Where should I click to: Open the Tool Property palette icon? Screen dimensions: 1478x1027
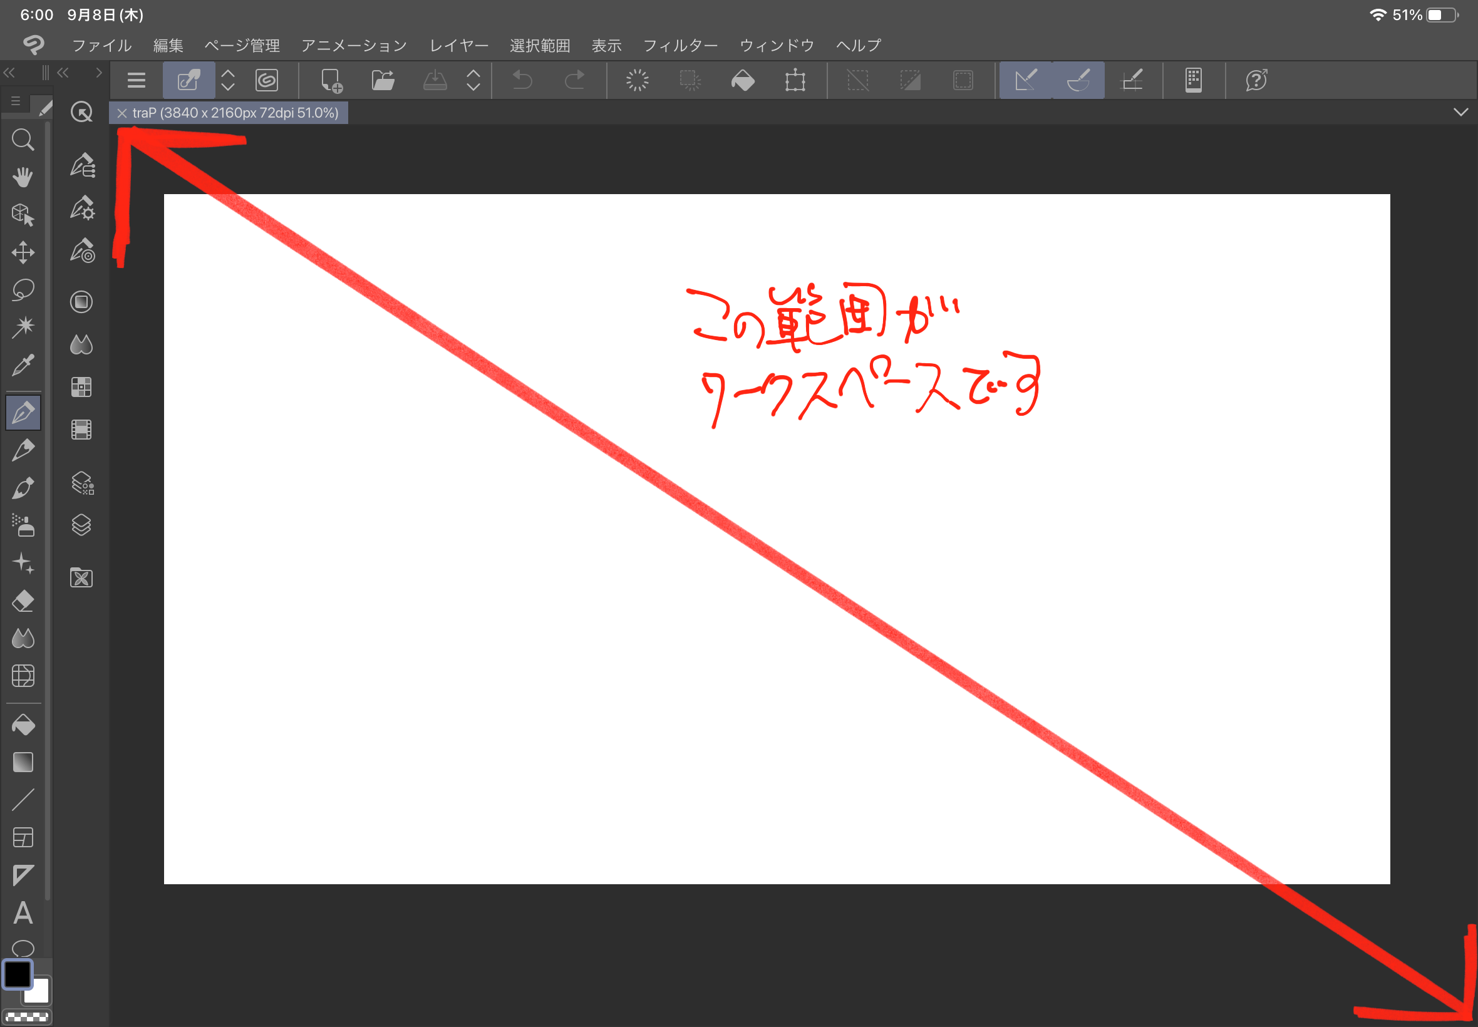(x=81, y=208)
